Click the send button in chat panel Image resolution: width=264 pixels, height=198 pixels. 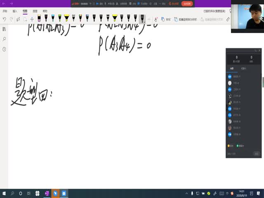[257, 153]
